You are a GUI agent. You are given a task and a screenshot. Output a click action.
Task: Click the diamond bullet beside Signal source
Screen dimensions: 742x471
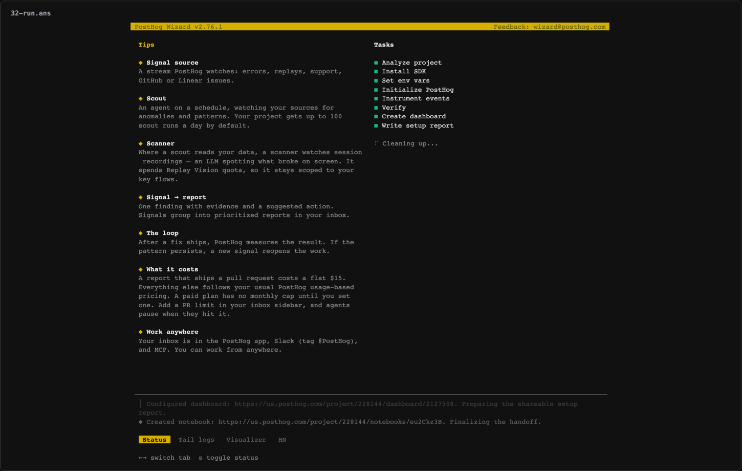coord(141,62)
